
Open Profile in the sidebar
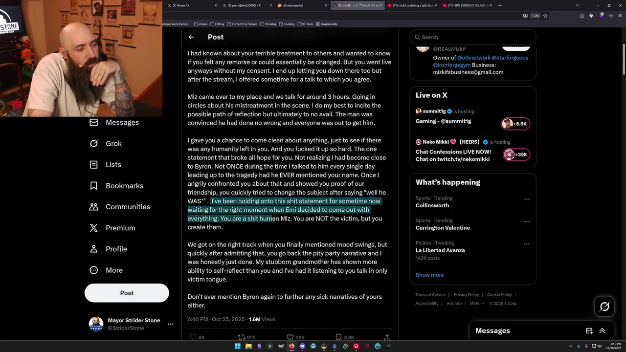click(x=108, y=249)
